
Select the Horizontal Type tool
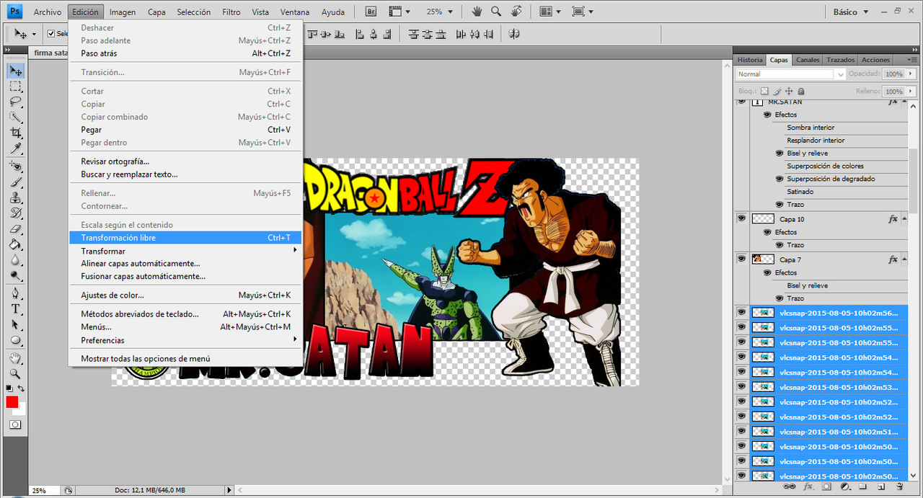pyautogui.click(x=16, y=309)
